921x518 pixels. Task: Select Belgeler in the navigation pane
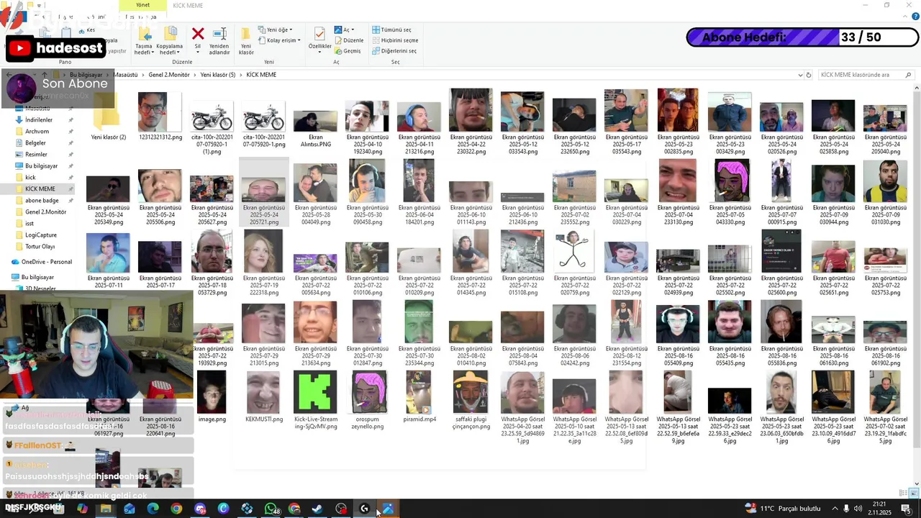(36, 143)
